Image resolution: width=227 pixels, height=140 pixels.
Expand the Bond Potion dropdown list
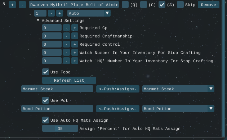click(x=178, y=109)
